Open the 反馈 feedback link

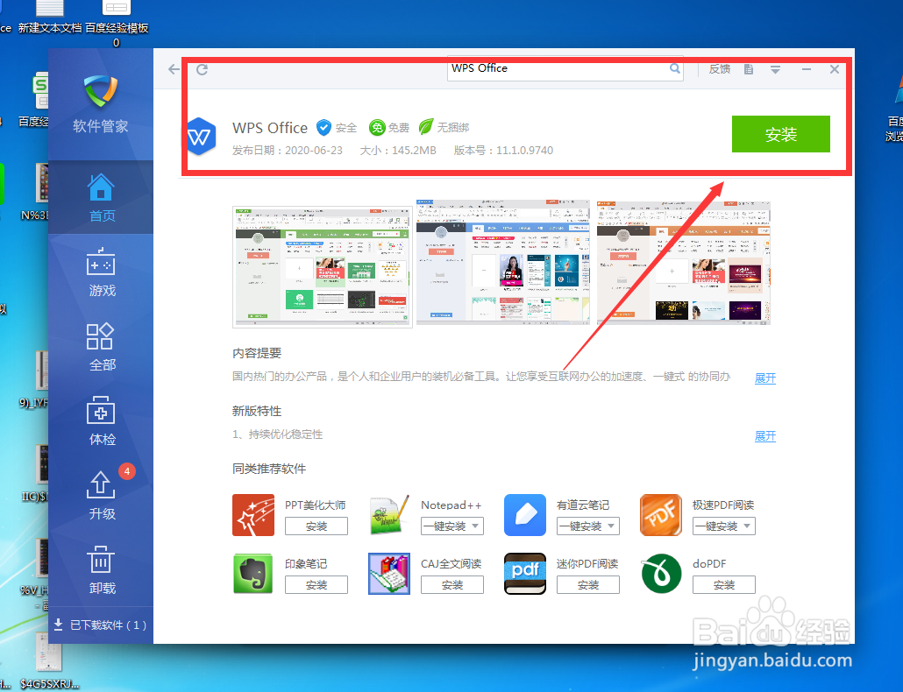pyautogui.click(x=719, y=69)
